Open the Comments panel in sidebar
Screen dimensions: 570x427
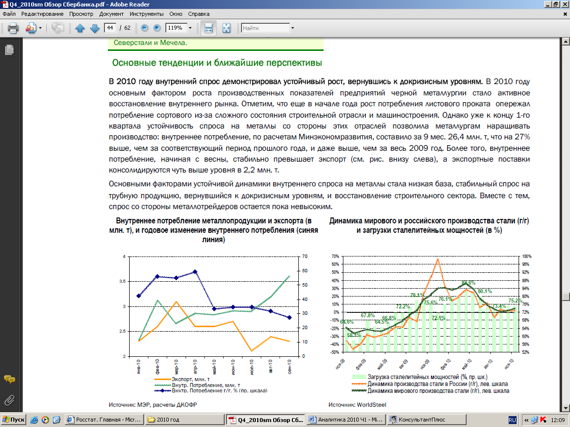click(9, 380)
